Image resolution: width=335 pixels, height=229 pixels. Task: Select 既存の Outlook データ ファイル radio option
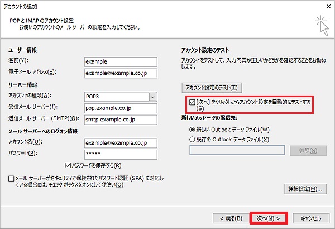pyautogui.click(x=193, y=139)
